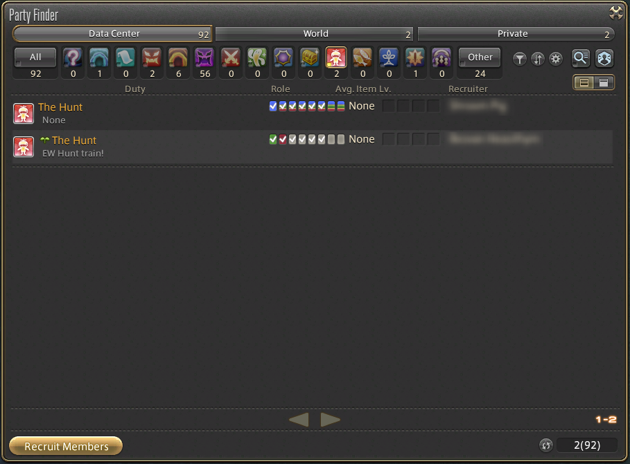Expand the Other category button

480,58
